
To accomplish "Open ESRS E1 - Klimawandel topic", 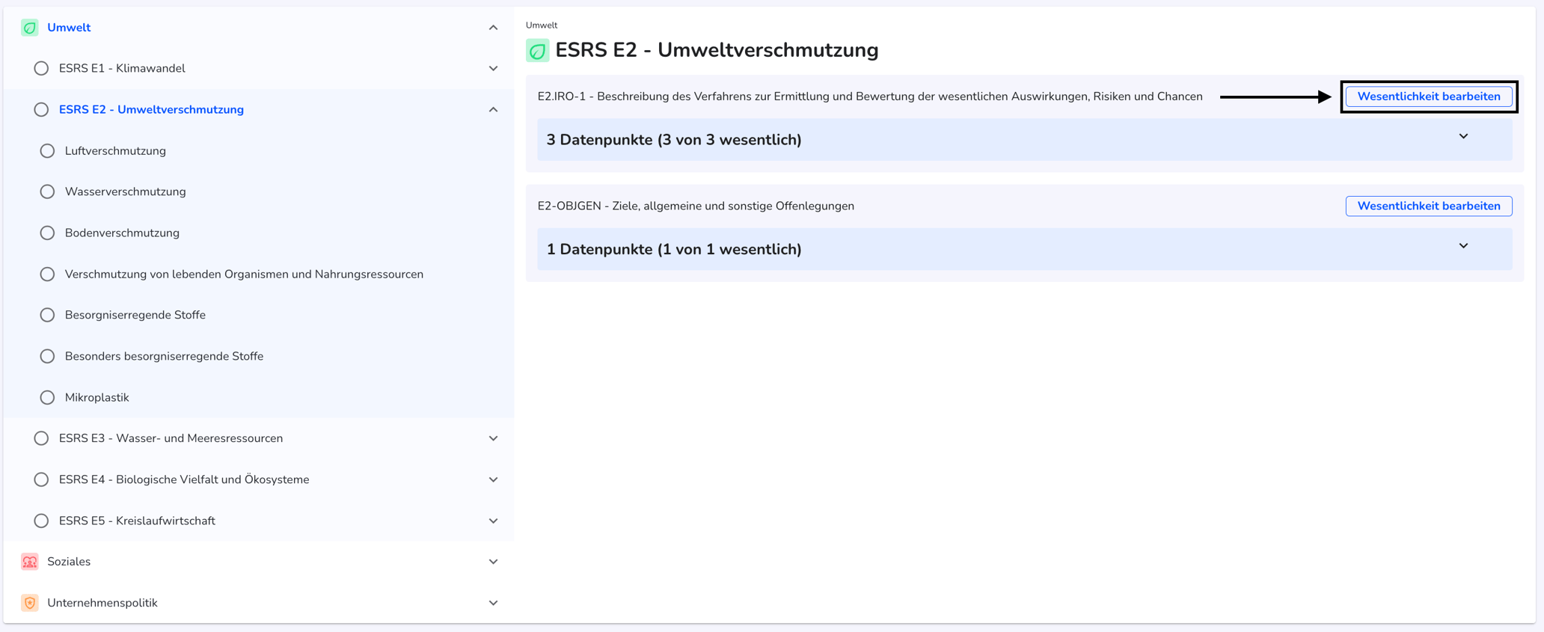I will pyautogui.click(x=122, y=68).
